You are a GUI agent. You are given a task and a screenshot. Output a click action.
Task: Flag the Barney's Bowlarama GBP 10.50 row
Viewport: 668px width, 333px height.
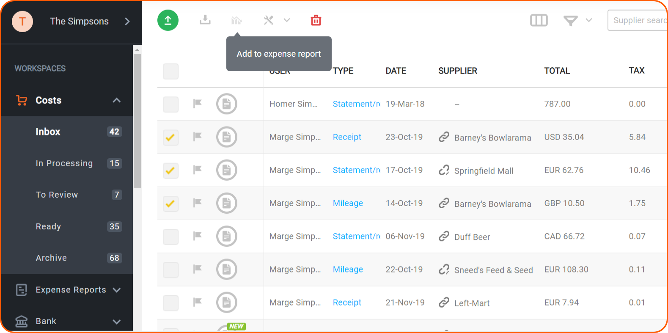[198, 203]
